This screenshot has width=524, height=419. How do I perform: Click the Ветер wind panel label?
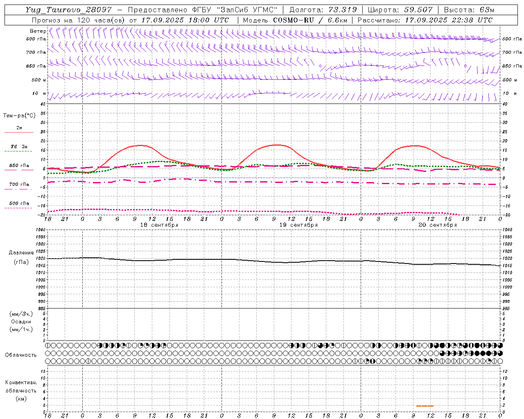click(38, 31)
